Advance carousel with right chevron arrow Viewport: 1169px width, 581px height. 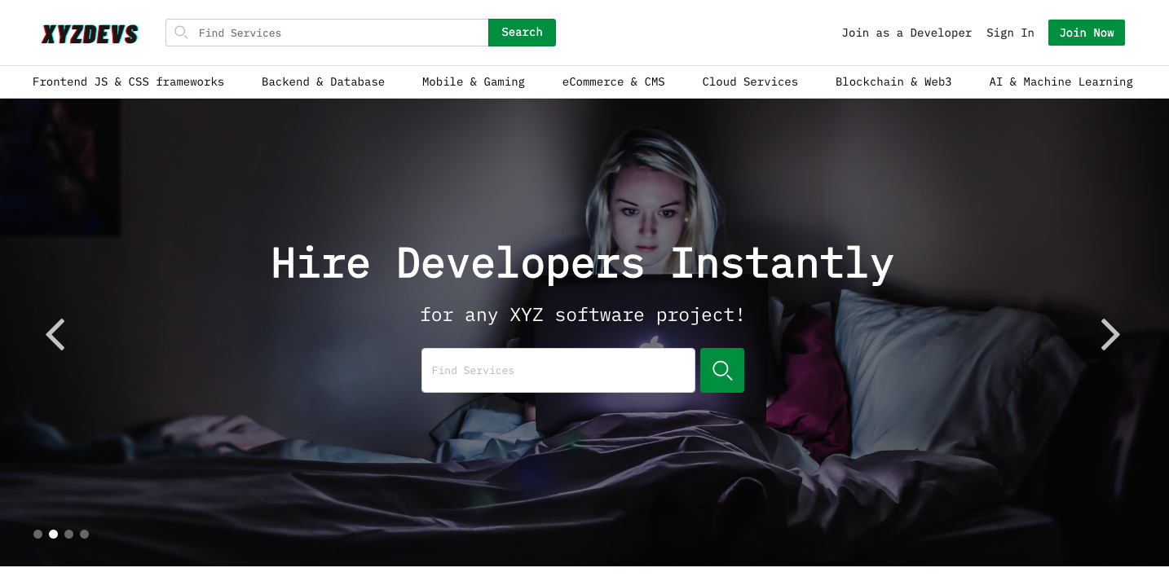[x=1110, y=334]
